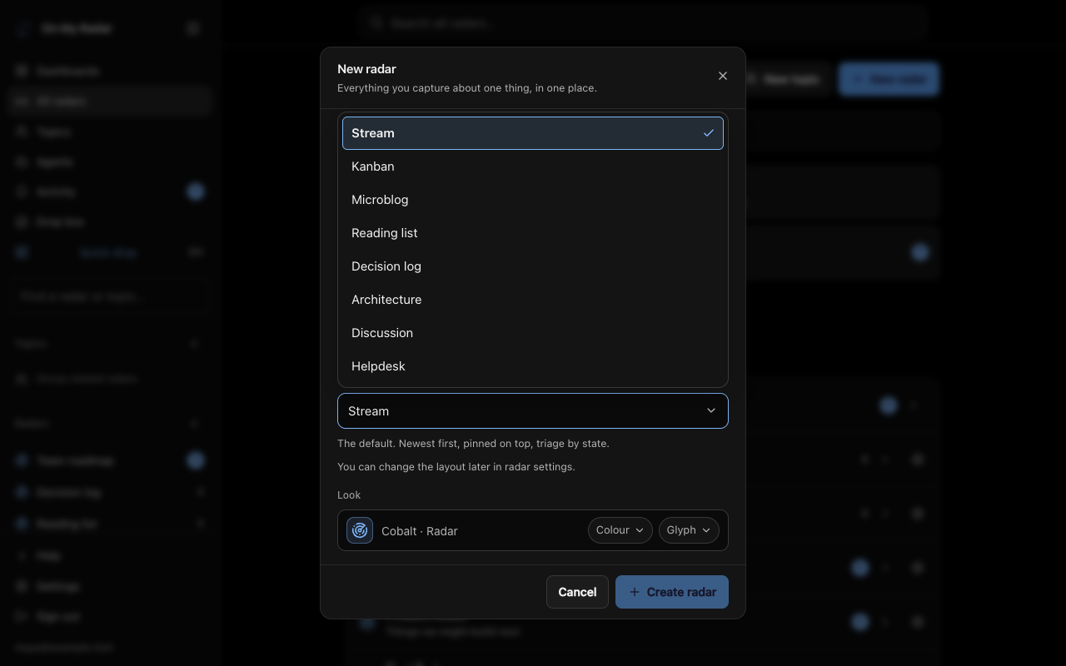Select Kanban from the layout list

533,166
